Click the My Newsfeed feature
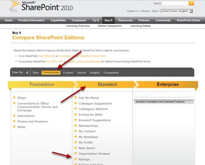Image resolution: width=205 pixels, height=165 pixels. [88, 137]
